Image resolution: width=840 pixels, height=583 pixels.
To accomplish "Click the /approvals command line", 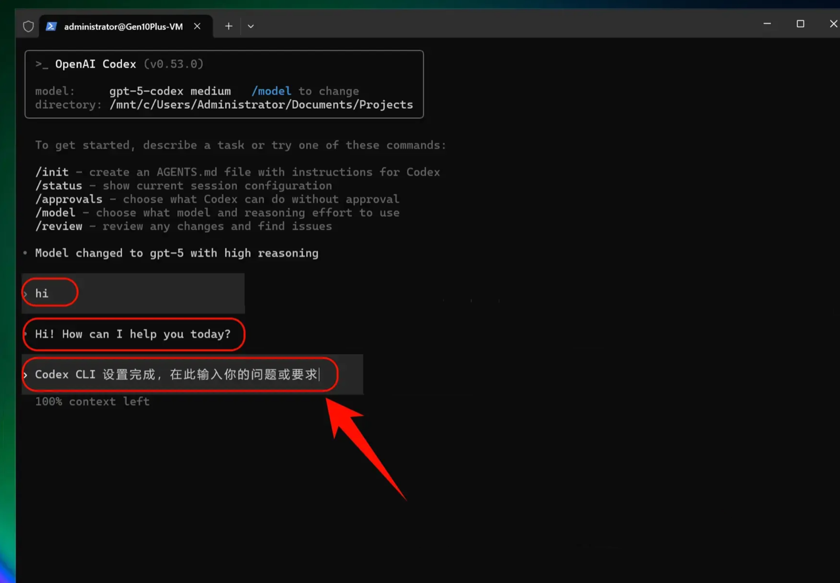I will point(217,199).
